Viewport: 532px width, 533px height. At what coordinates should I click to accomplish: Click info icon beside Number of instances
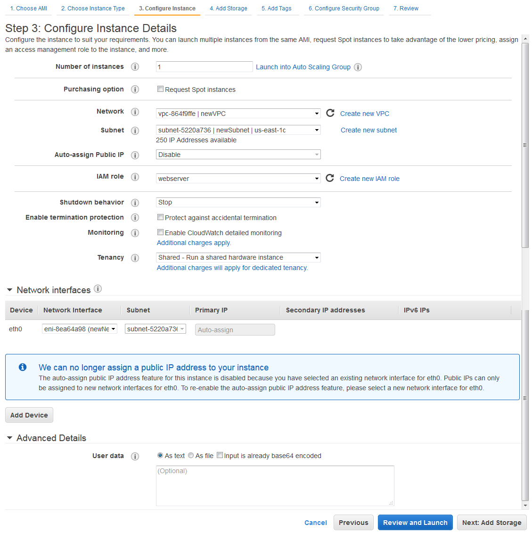click(x=135, y=67)
